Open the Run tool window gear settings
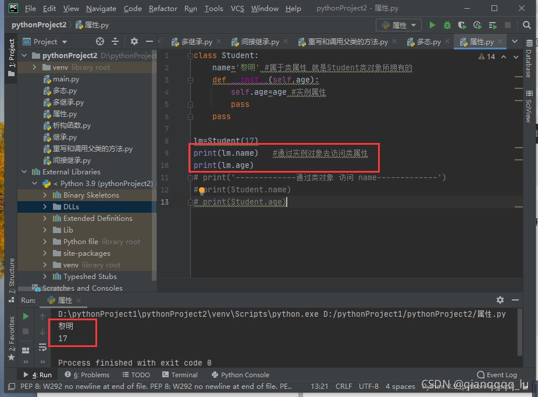 click(500, 300)
